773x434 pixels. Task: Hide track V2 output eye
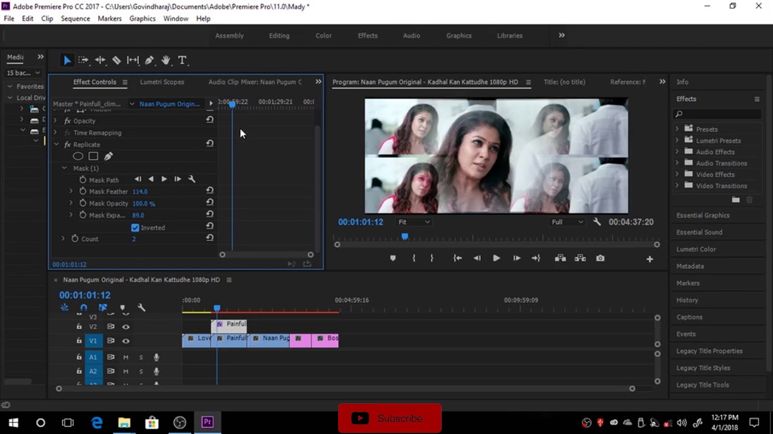click(x=126, y=327)
